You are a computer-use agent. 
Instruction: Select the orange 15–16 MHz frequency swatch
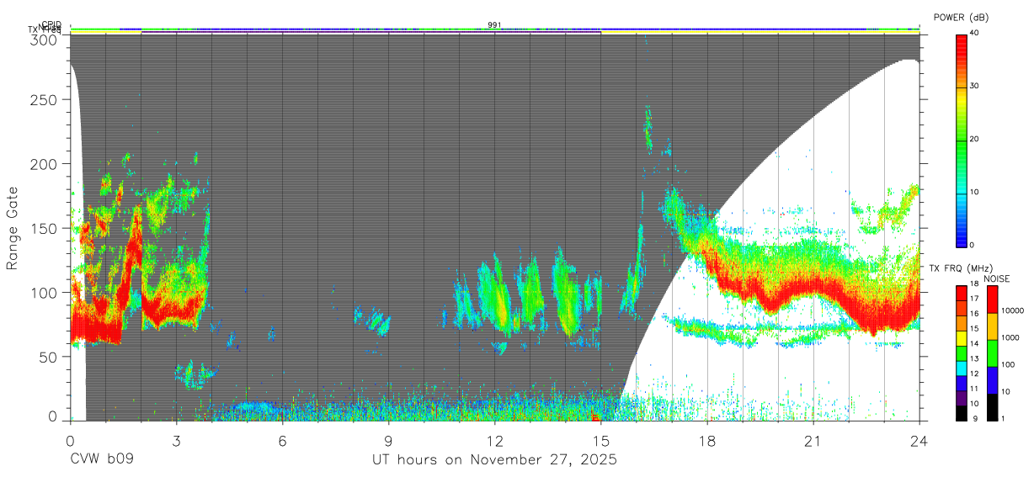[x=962, y=322]
